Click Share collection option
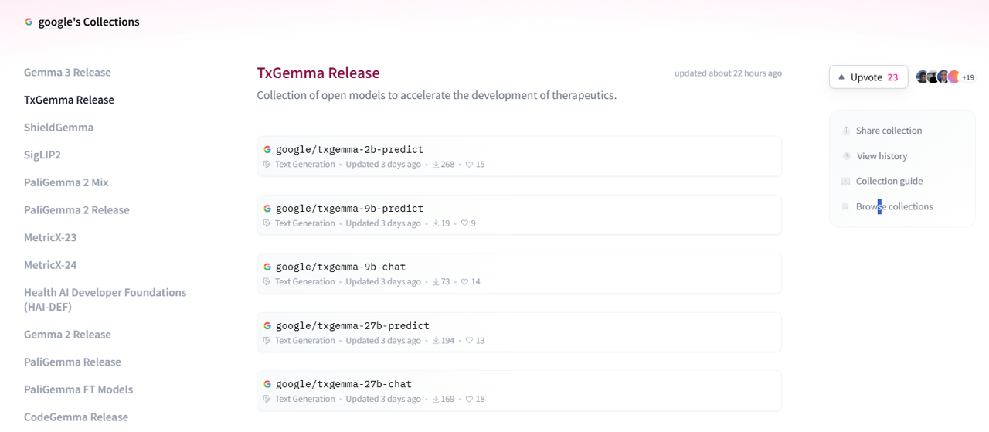This screenshot has width=989, height=432. (889, 131)
